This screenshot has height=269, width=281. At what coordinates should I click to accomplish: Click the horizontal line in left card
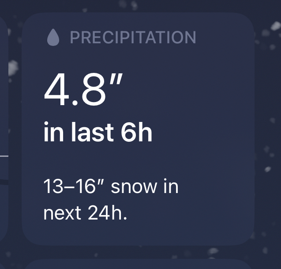[x=4, y=156]
